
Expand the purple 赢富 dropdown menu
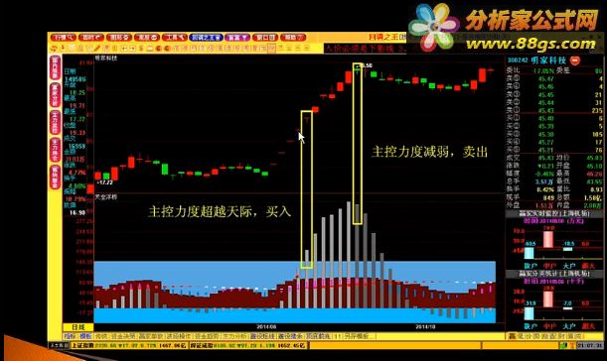236,38
